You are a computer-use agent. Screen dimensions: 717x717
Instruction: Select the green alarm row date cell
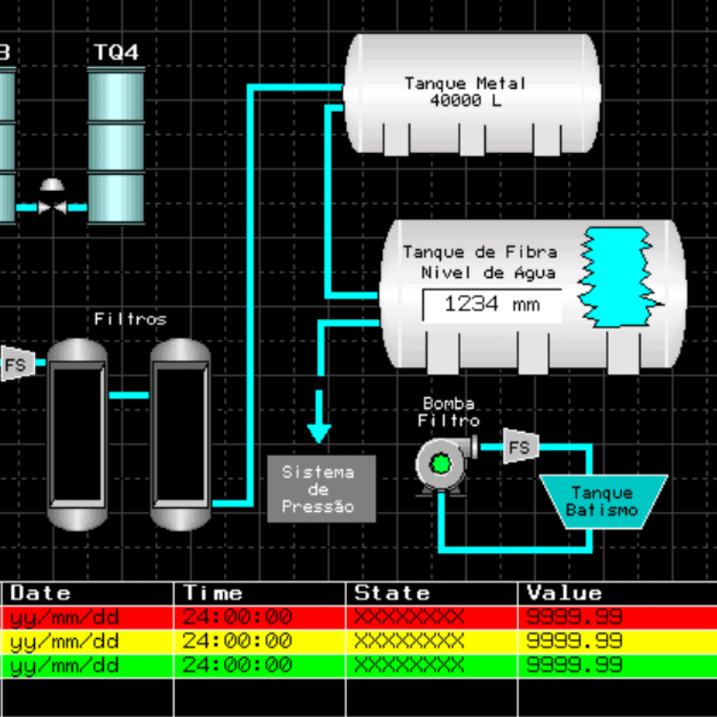pyautogui.click(x=87, y=666)
